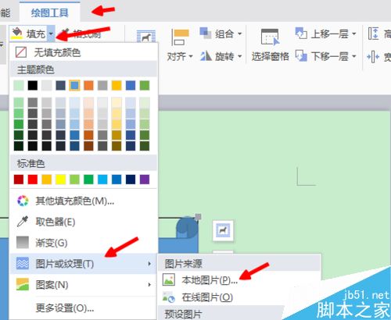Click the fill paint bucket icon
Viewport: 391px width, 320px height.
pyautogui.click(x=17, y=33)
